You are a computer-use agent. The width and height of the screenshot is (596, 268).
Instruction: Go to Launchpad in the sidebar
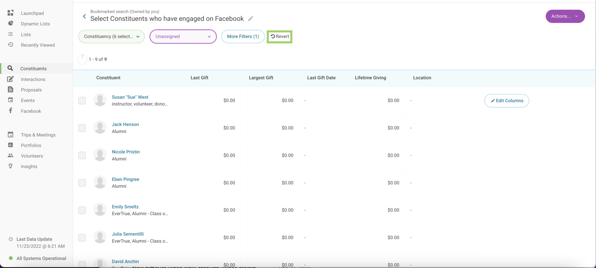click(x=32, y=13)
